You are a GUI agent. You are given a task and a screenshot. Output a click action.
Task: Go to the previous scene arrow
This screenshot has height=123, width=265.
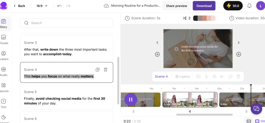(157, 43)
